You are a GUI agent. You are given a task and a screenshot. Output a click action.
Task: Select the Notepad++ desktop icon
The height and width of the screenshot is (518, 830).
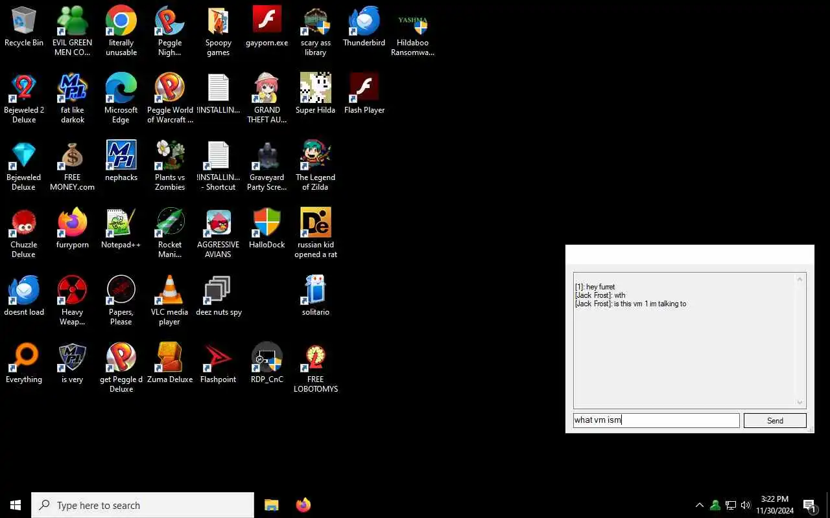[x=121, y=229]
